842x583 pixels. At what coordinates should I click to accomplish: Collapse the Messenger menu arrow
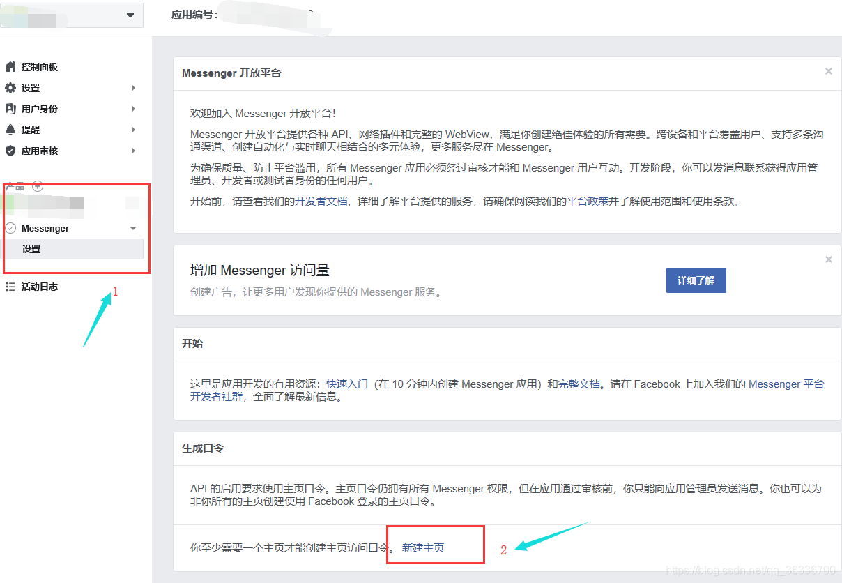tap(133, 229)
